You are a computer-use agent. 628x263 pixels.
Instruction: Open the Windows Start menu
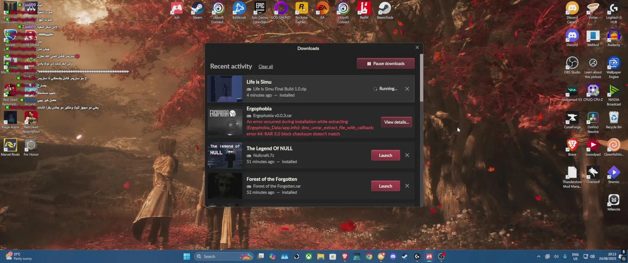(x=187, y=256)
